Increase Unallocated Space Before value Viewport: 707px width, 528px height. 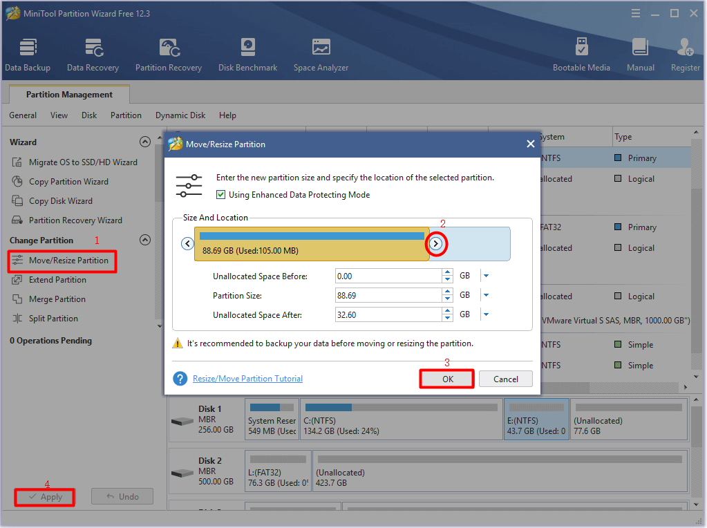pos(447,272)
